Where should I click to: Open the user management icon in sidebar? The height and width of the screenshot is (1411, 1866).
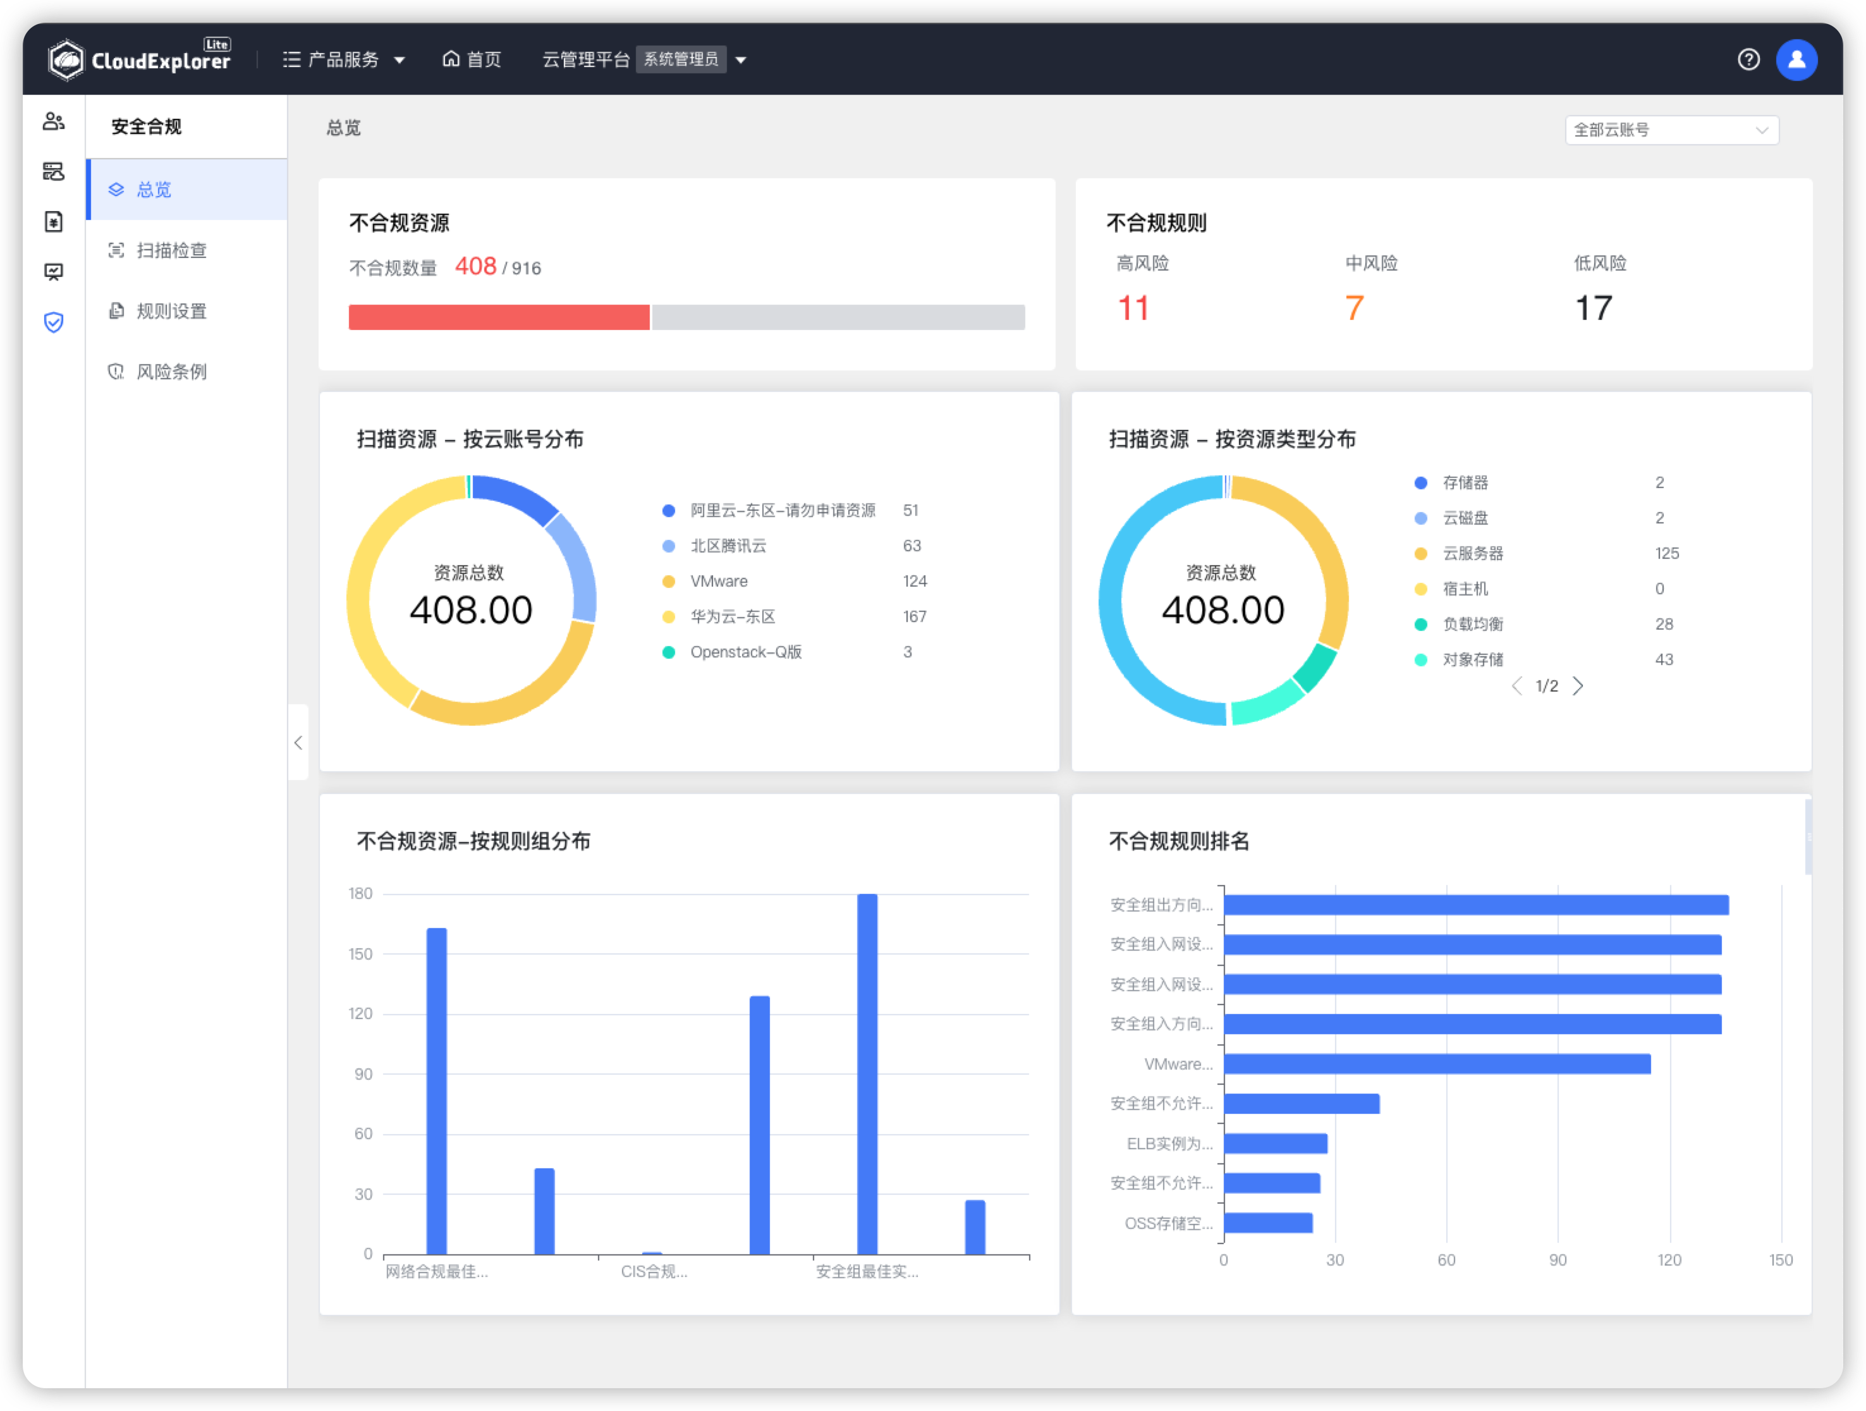tap(53, 121)
